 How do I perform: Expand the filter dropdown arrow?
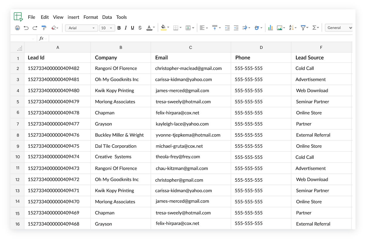pos(308,28)
